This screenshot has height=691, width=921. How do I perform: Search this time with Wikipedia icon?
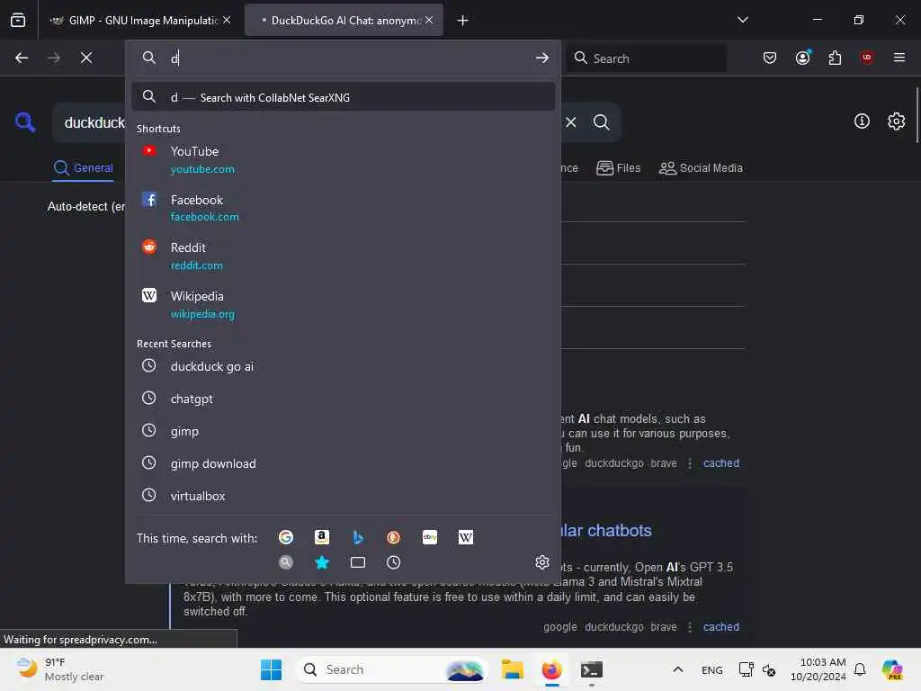(x=465, y=537)
